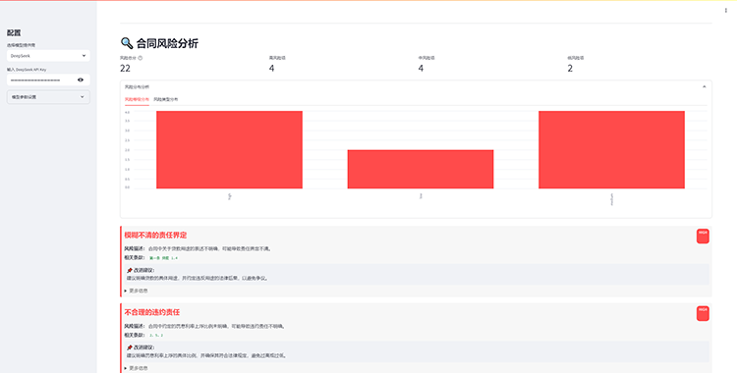The width and height of the screenshot is (737, 373).
Task: Toggle API key visibility eye icon
Action: tap(81, 80)
